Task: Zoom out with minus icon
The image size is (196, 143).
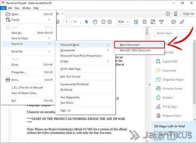Action: pos(103,22)
